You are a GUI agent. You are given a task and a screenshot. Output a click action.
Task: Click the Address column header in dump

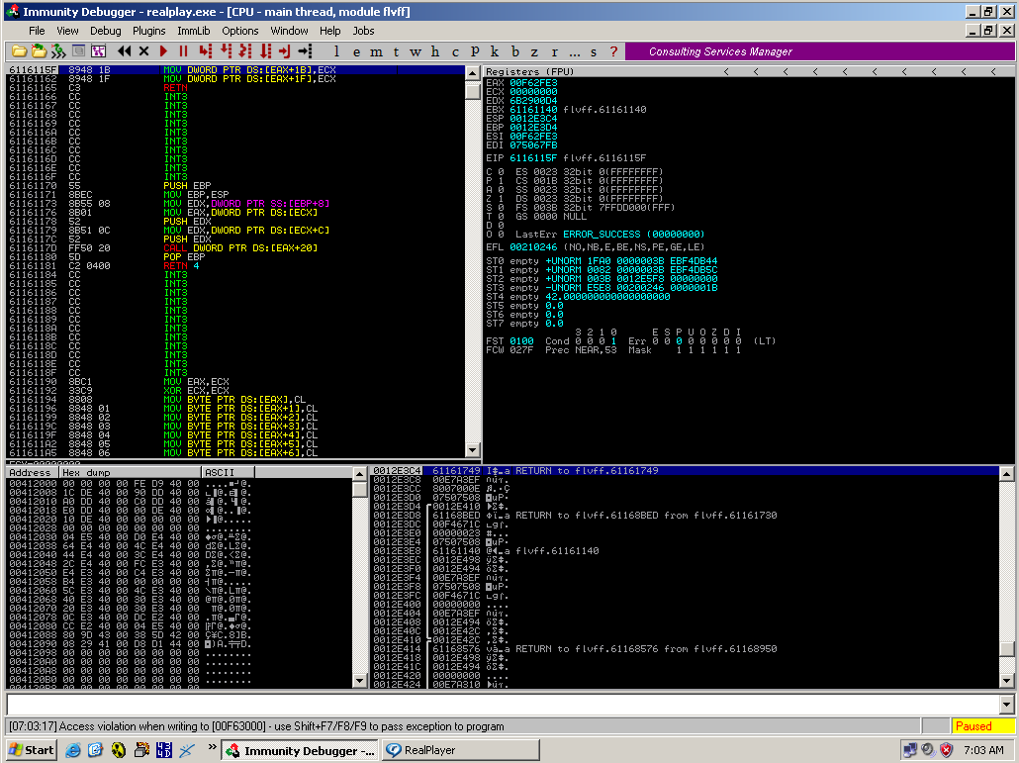point(33,472)
